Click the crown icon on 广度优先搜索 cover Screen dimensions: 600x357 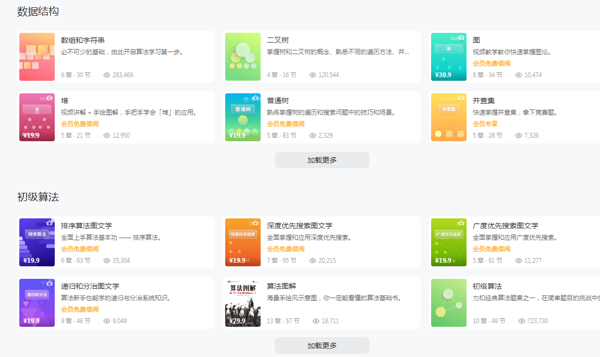click(x=461, y=223)
